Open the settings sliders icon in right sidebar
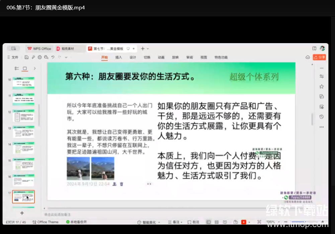This screenshot has width=335, height=234. pyautogui.click(x=322, y=76)
